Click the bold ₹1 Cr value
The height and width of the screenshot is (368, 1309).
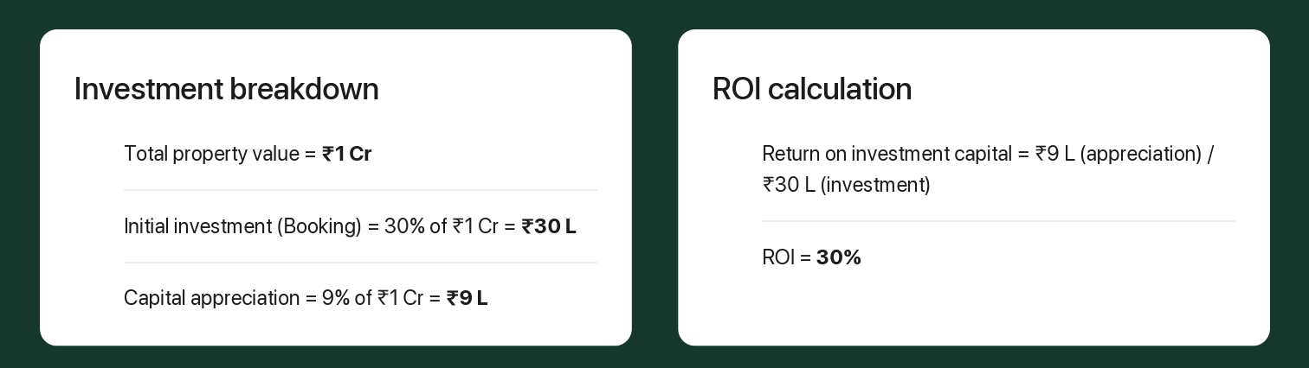tap(346, 154)
